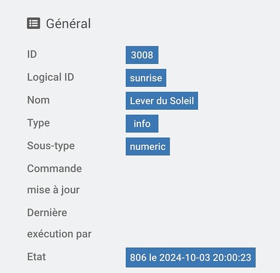The width and height of the screenshot is (280, 273).
Task: Click the Général list icon
Action: click(x=33, y=23)
